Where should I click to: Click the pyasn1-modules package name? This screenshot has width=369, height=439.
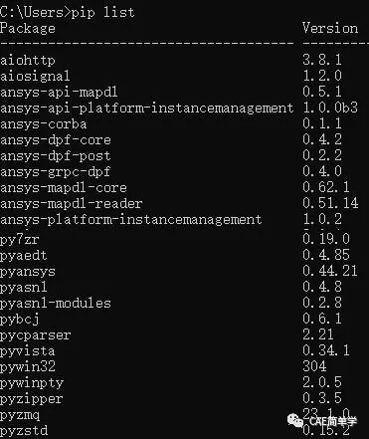click(x=56, y=304)
